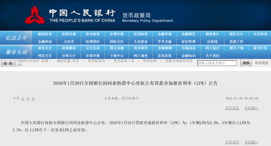Image resolution: width=271 pixels, height=146 pixels.
Task: Click the People's Bank of China red logo
Action: click(x=35, y=16)
